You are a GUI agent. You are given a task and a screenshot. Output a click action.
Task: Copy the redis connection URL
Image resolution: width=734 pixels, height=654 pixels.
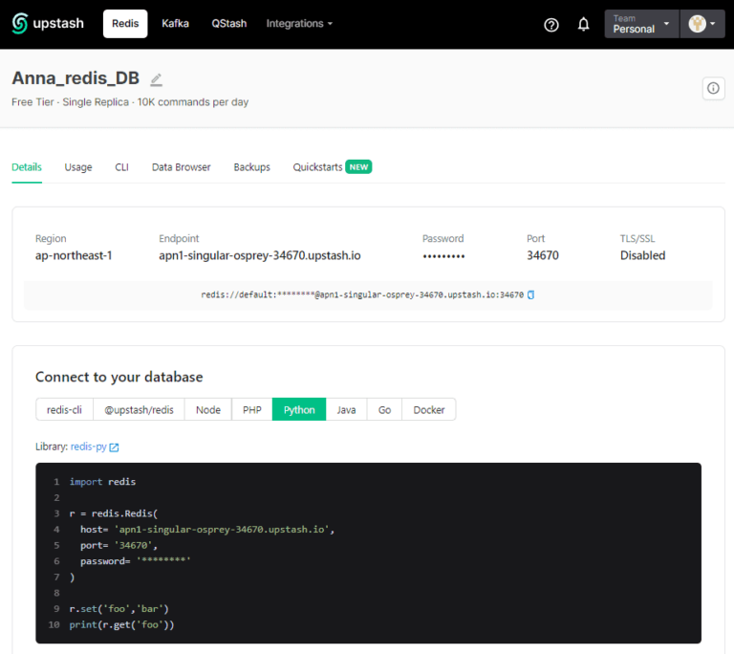530,294
